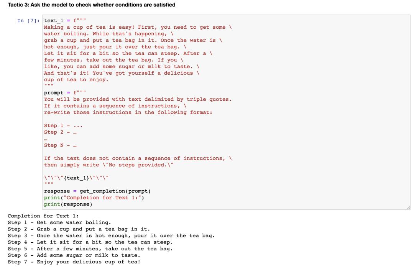Click the Tactic 3 markdown heading
Image resolution: width=414 pixels, height=268 pixels.
(x=91, y=5)
